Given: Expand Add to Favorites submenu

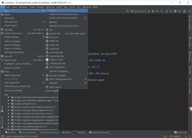Looking at the screenshot, I should coord(23,75).
